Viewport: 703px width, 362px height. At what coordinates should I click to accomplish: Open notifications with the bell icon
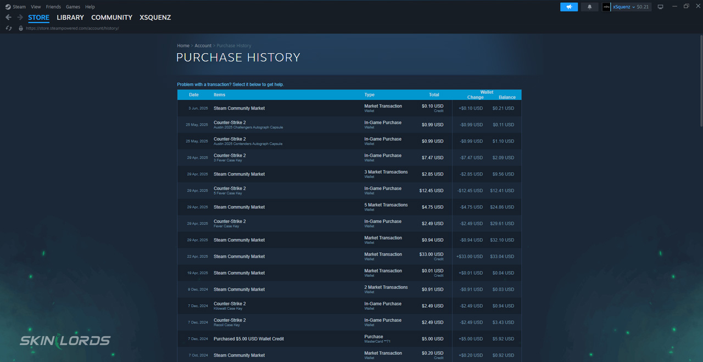click(x=590, y=7)
